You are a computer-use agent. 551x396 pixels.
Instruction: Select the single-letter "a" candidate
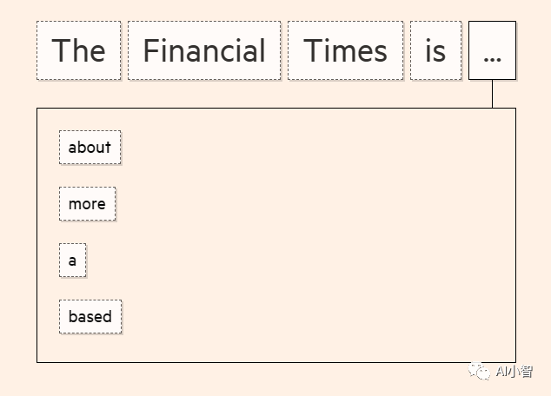tap(73, 260)
